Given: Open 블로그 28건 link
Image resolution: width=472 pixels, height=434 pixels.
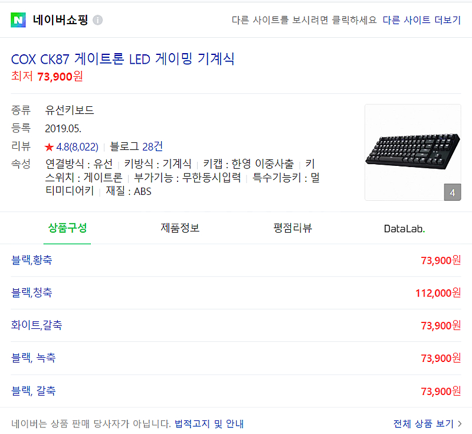Looking at the screenshot, I should pos(136,146).
